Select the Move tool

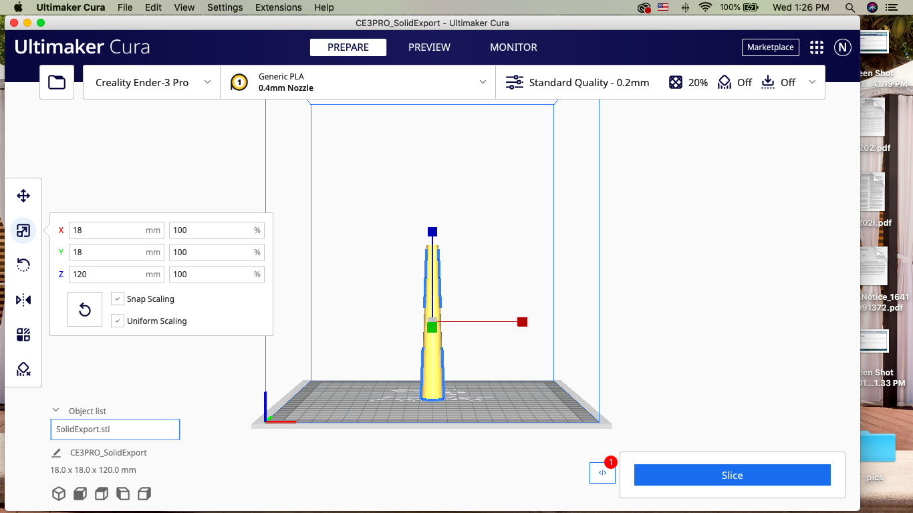23,196
